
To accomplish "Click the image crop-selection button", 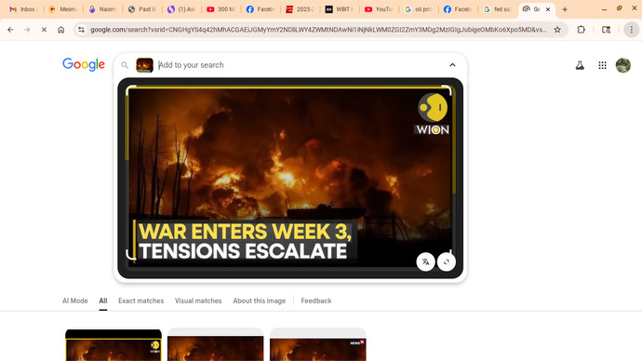I will tap(447, 262).
